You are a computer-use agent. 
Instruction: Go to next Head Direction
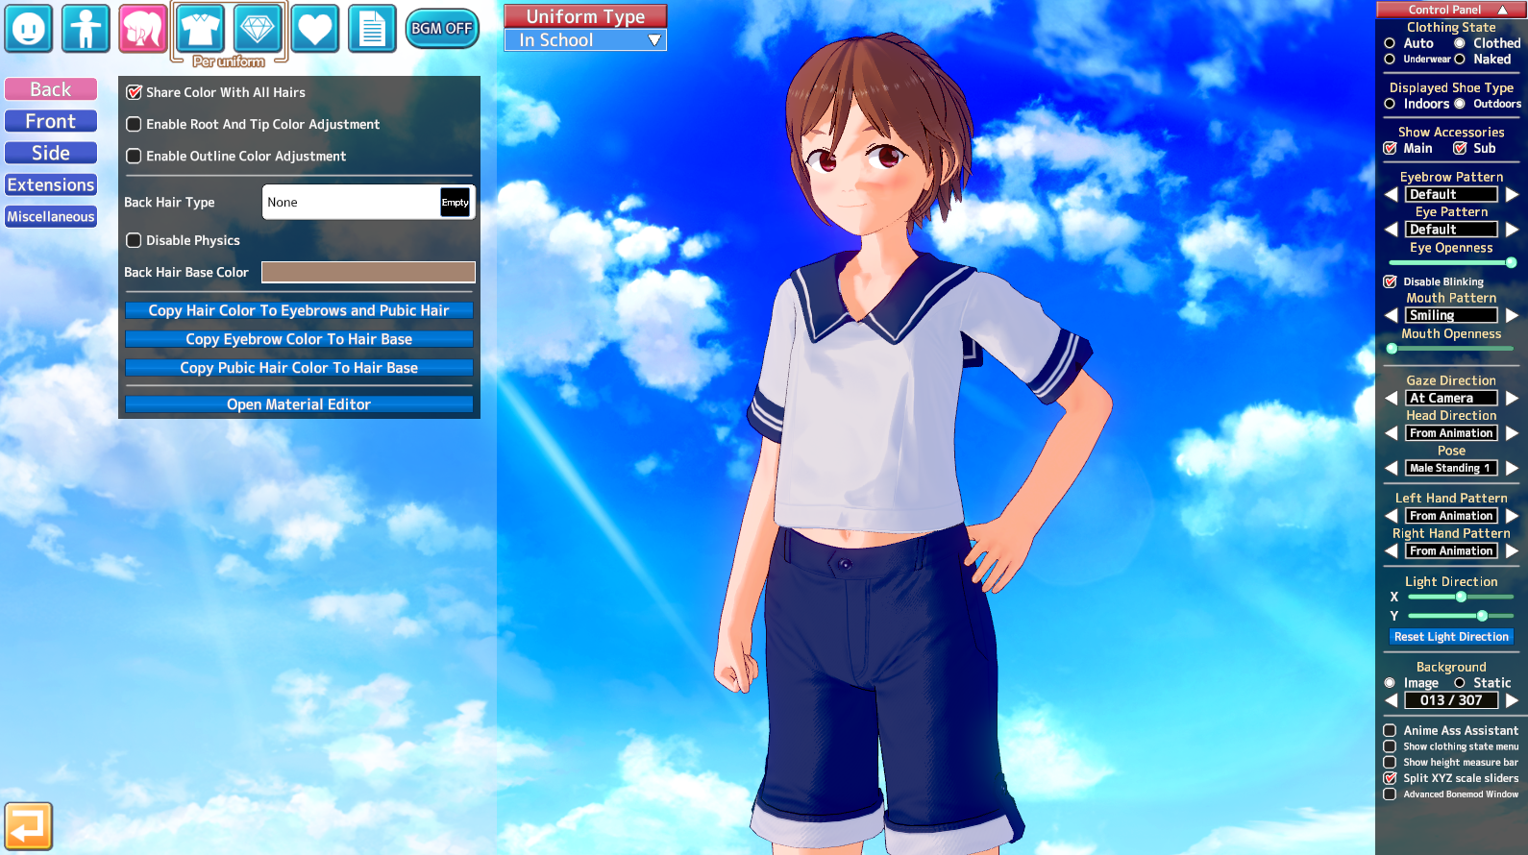(x=1512, y=433)
